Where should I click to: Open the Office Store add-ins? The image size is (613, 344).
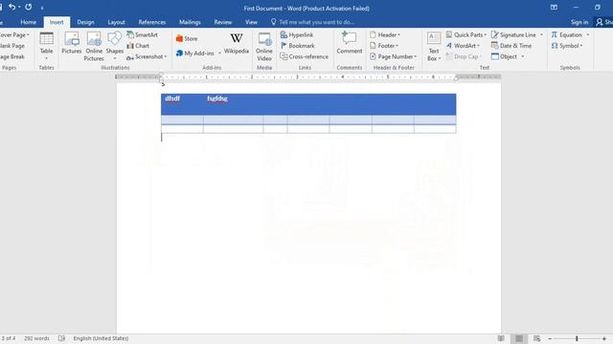point(187,38)
